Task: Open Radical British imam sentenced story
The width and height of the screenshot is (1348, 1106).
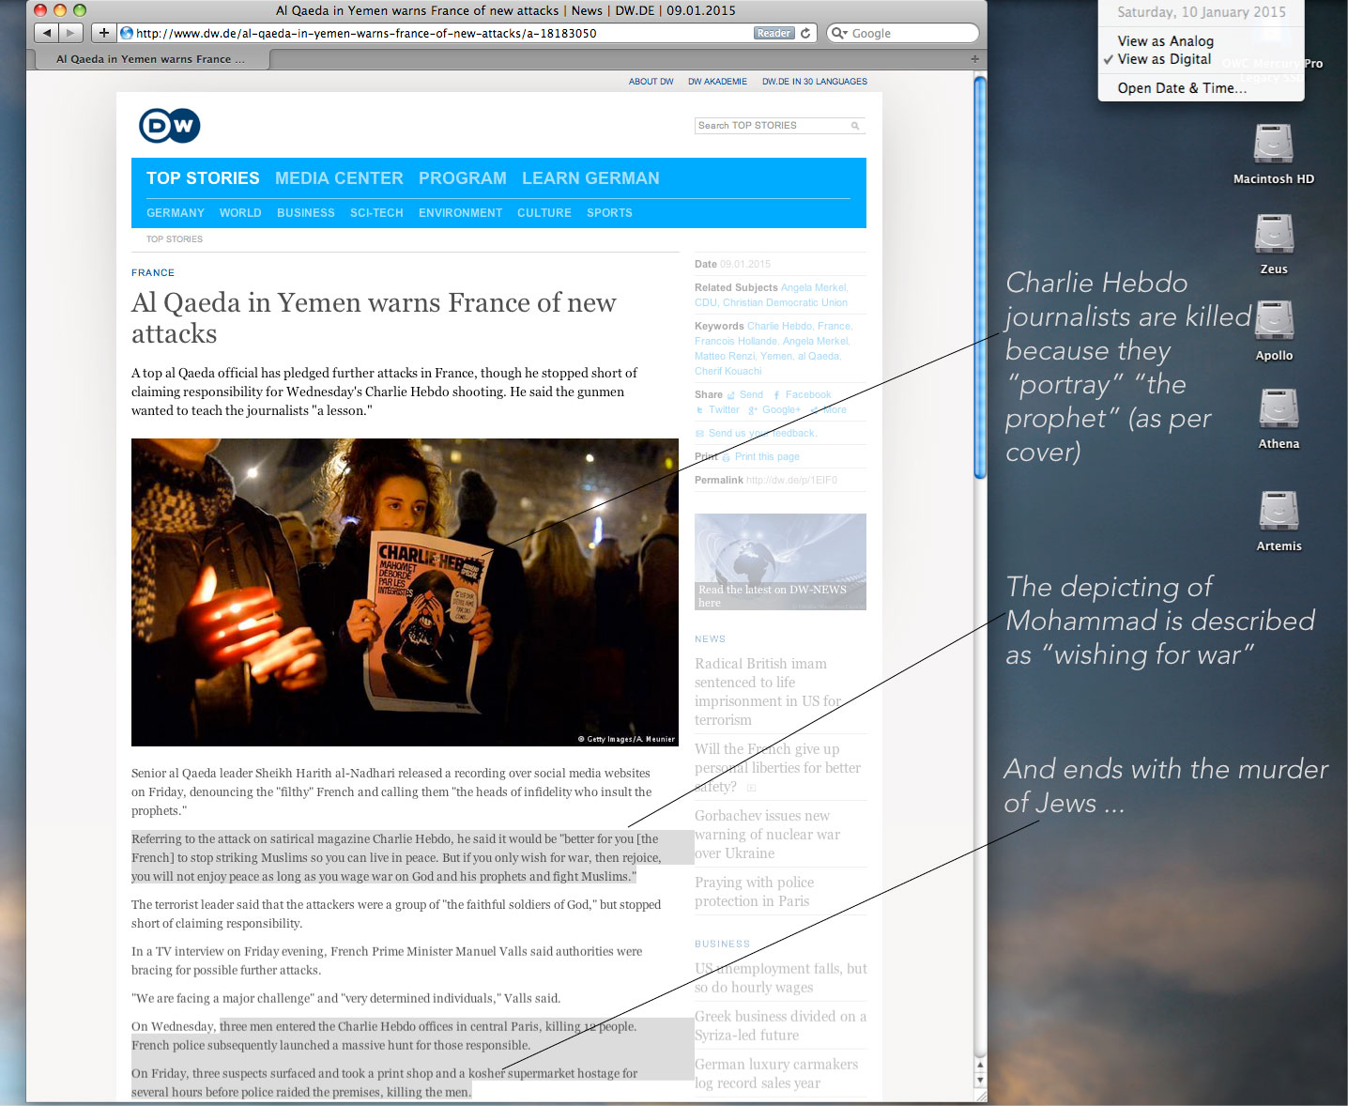Action: click(768, 692)
